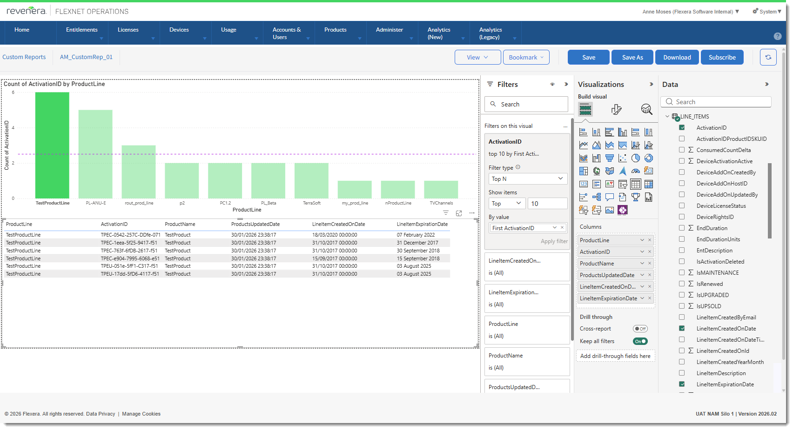Open the Entitlements menu
This screenshot has width=793, height=430.
[82, 30]
